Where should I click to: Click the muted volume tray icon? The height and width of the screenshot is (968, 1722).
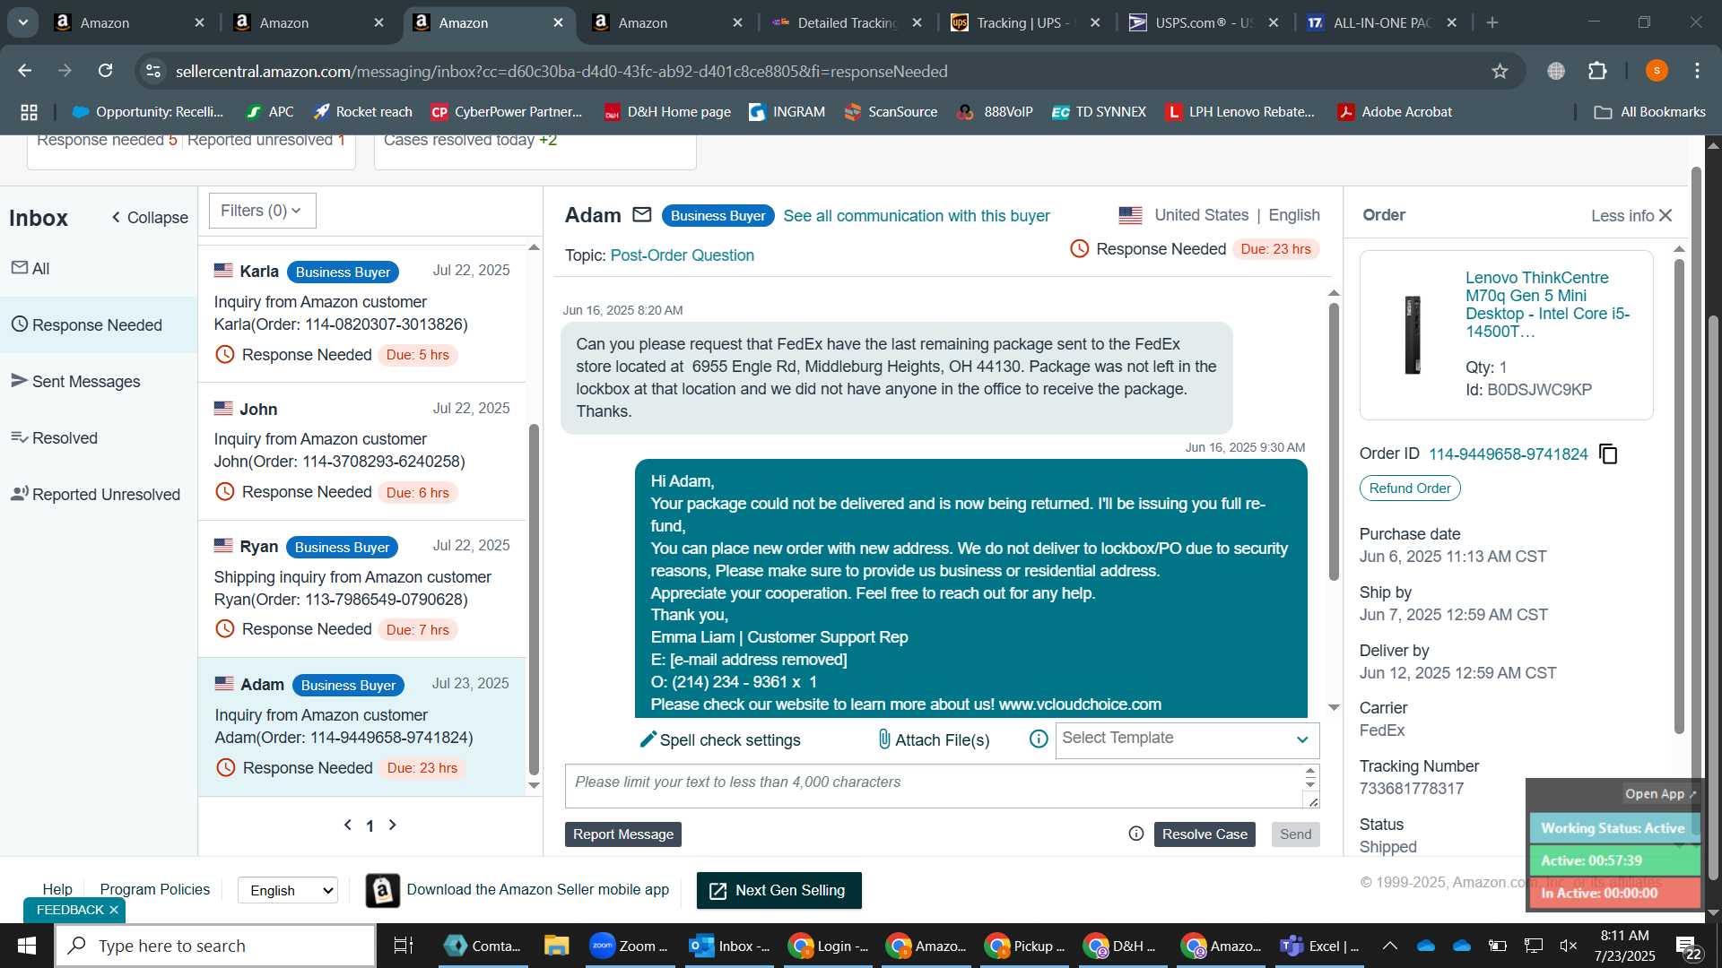point(1569,946)
